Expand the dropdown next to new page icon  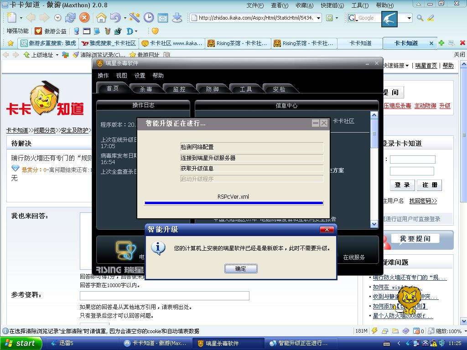tap(21, 18)
